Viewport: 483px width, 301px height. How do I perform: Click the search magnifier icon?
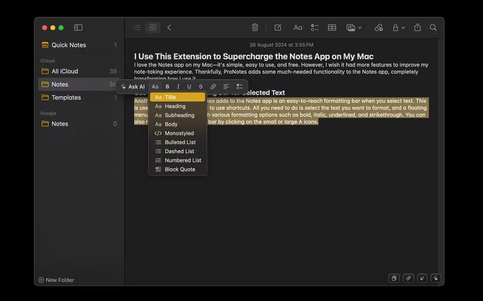[433, 28]
